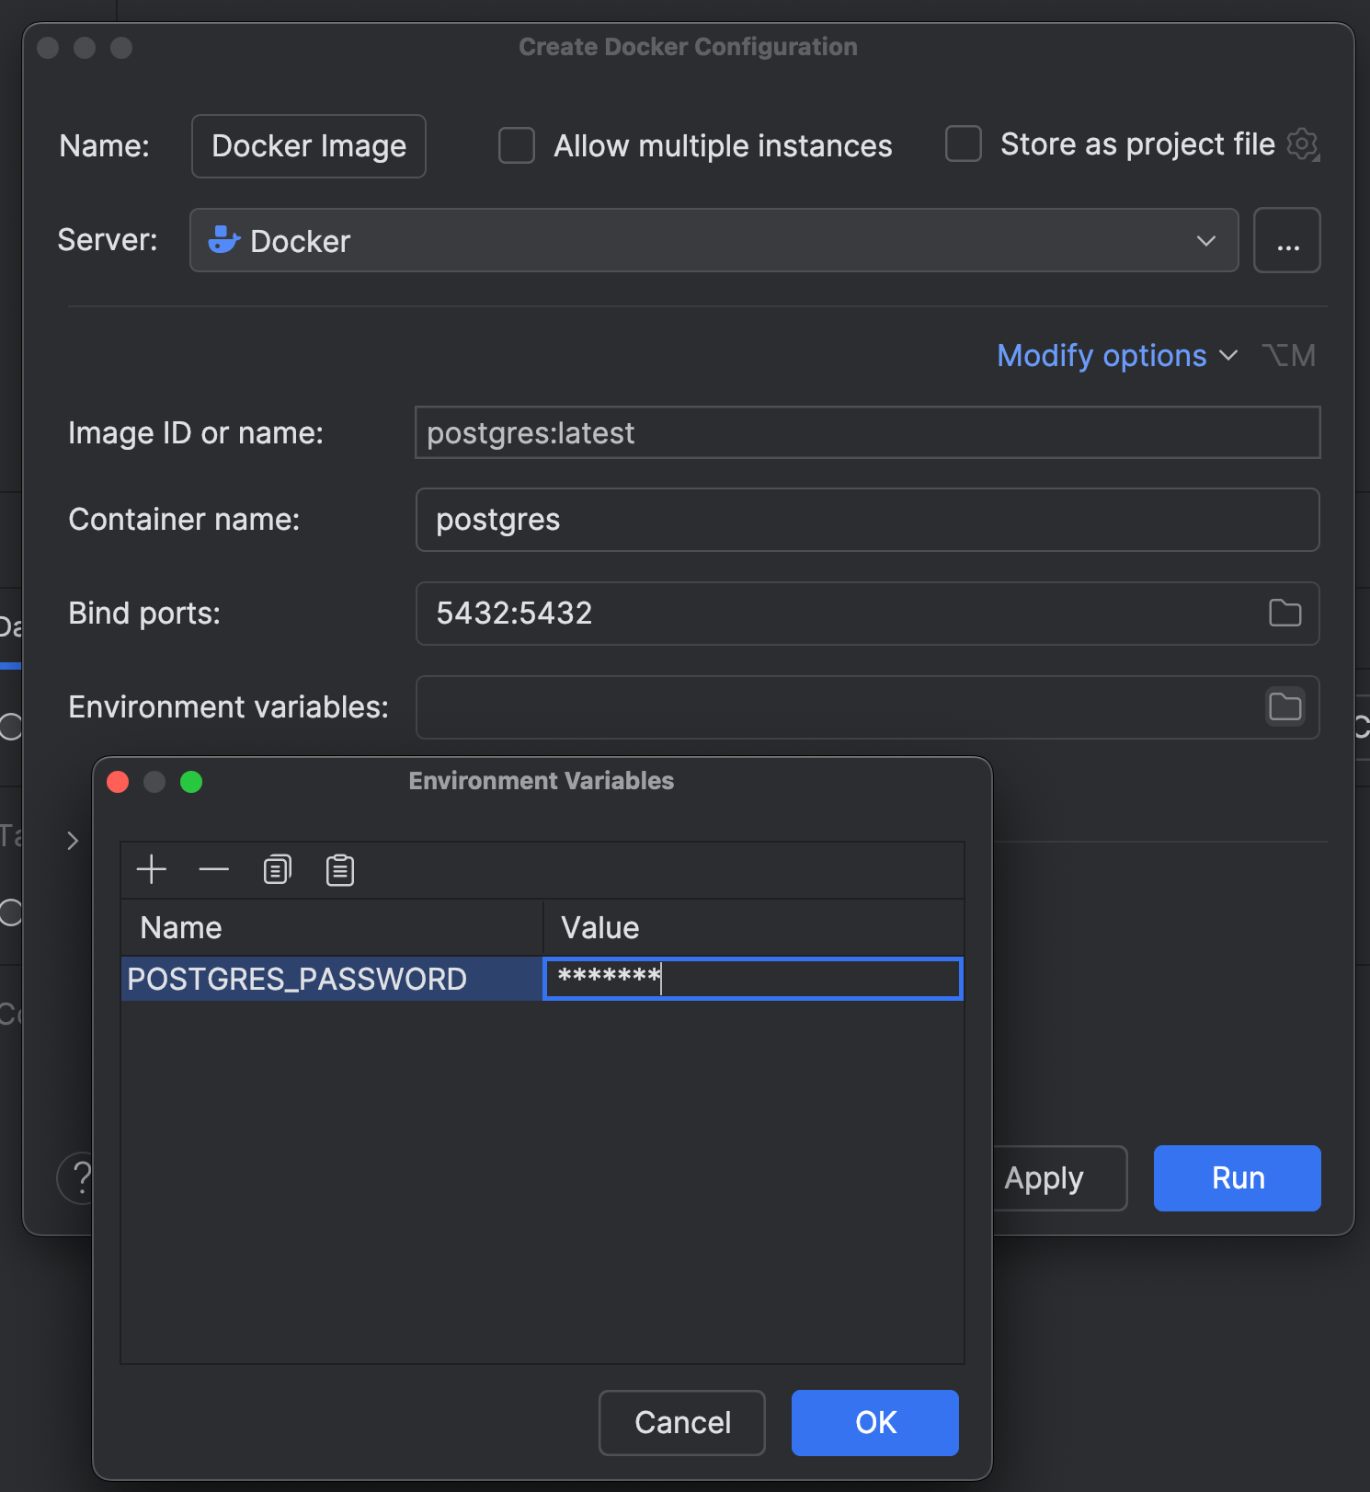Click the gear icon beside Store as project file
The image size is (1370, 1492).
1303,144
